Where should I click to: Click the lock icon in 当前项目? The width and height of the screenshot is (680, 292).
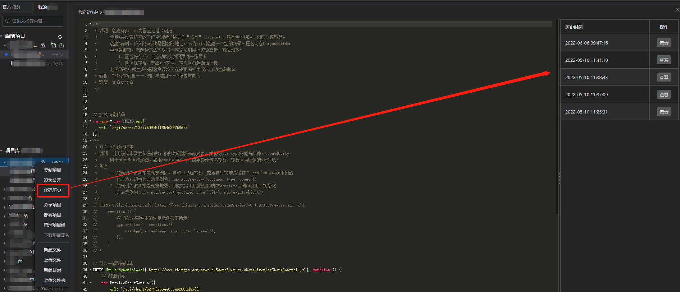pos(43,45)
